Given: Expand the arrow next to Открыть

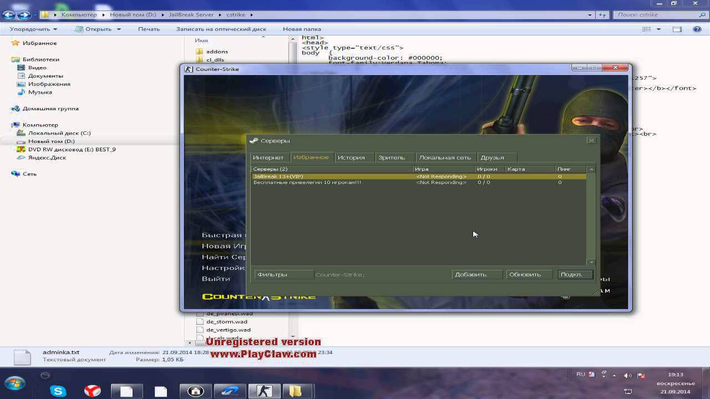Looking at the screenshot, I should click(x=119, y=29).
